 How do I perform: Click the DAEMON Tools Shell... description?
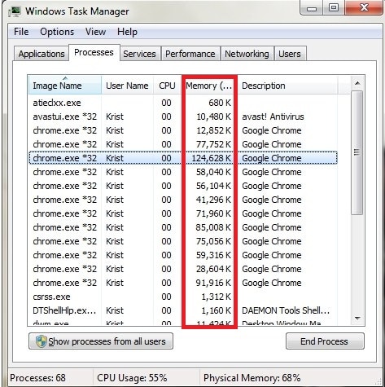click(286, 310)
